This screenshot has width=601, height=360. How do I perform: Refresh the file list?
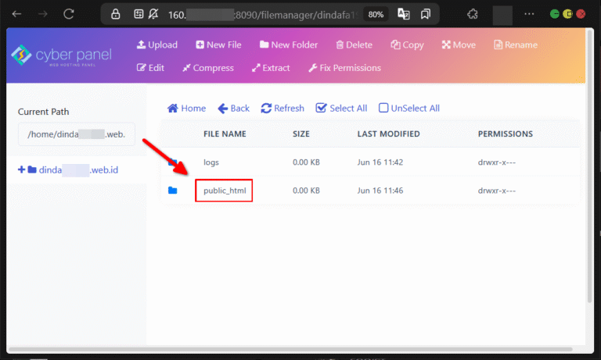pos(283,109)
